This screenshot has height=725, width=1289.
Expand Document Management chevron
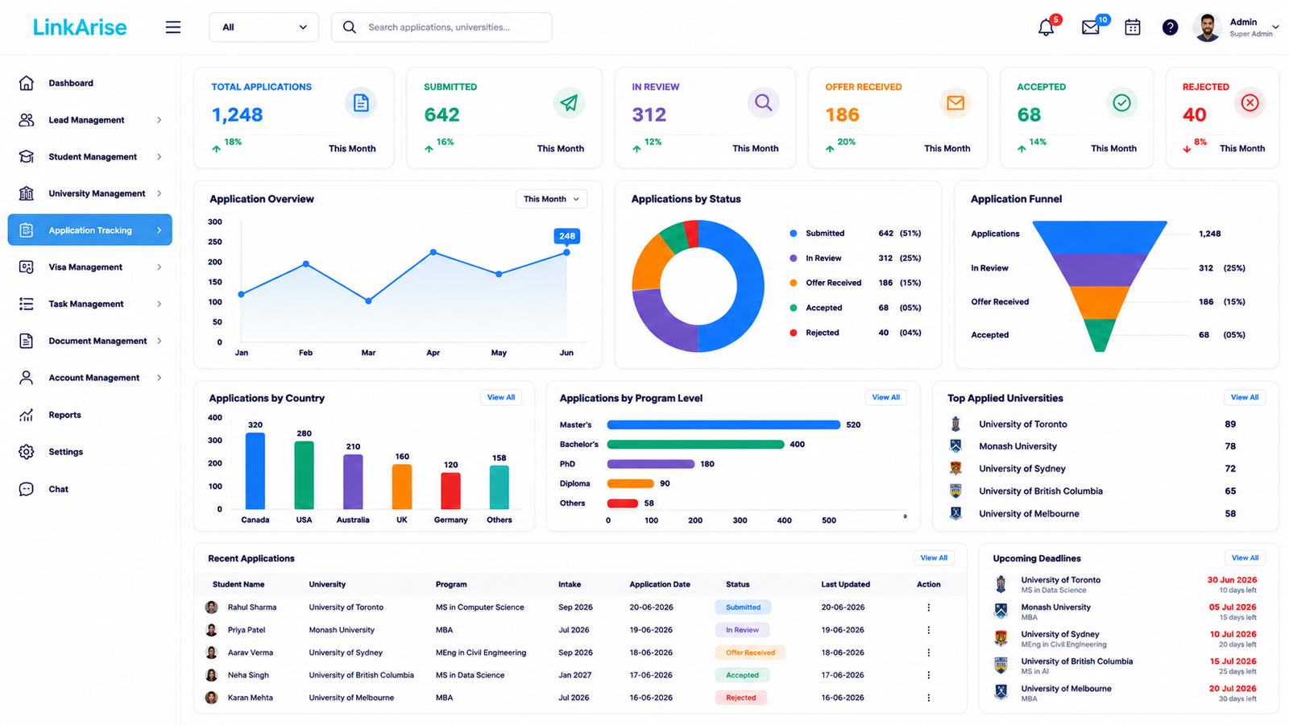click(159, 341)
